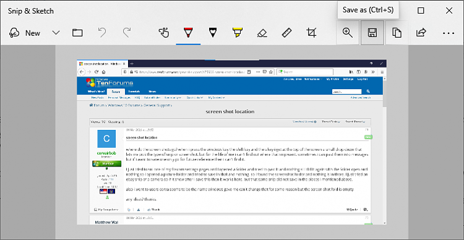Copy the snip to clipboard
Viewport: 464px width, 240px height.
coord(397,33)
